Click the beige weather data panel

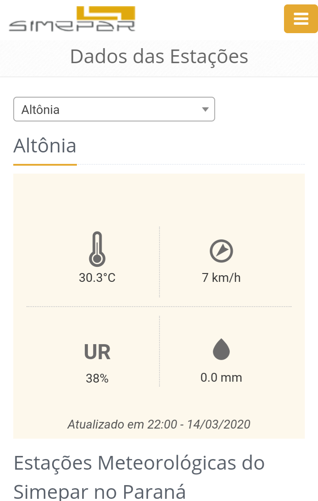point(159,306)
